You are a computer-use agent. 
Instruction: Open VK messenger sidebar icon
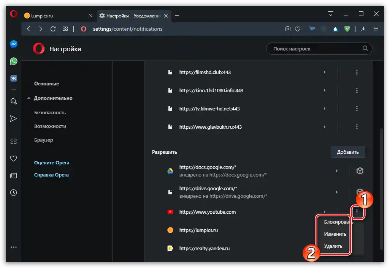(x=14, y=78)
